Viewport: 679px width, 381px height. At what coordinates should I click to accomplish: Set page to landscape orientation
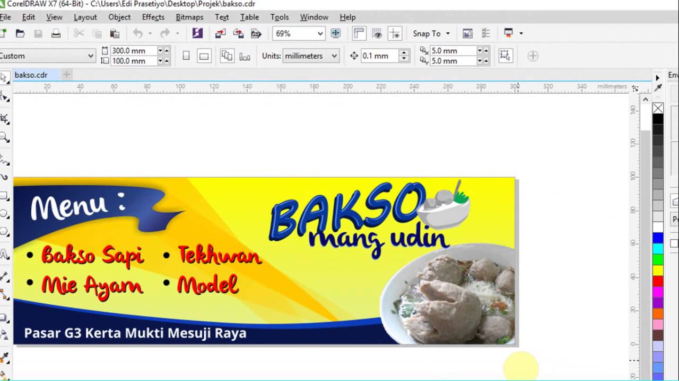(204, 56)
